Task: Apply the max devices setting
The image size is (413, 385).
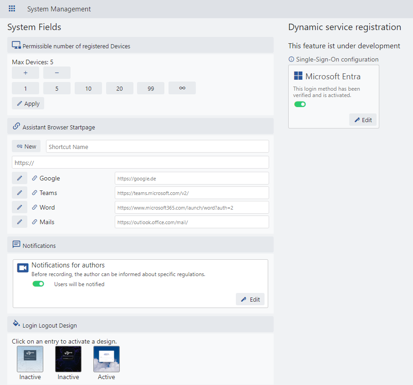Action: click(28, 103)
